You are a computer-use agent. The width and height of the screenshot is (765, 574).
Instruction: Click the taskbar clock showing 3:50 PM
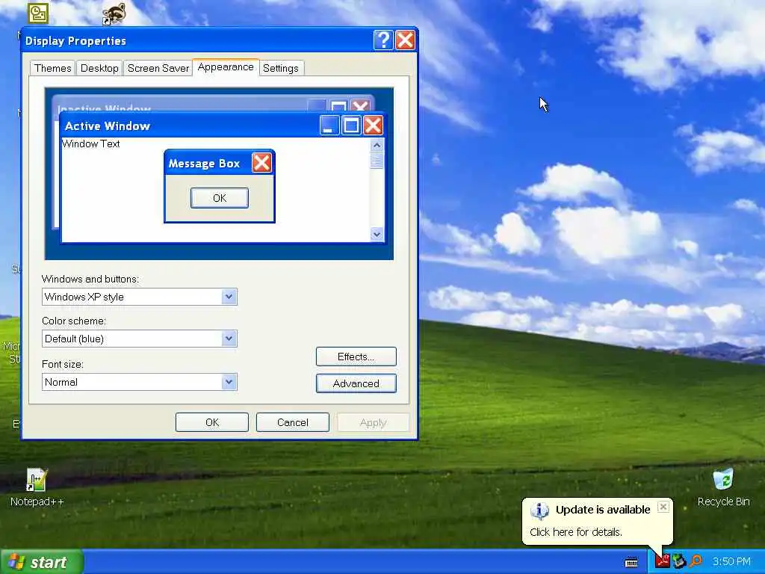[731, 561]
